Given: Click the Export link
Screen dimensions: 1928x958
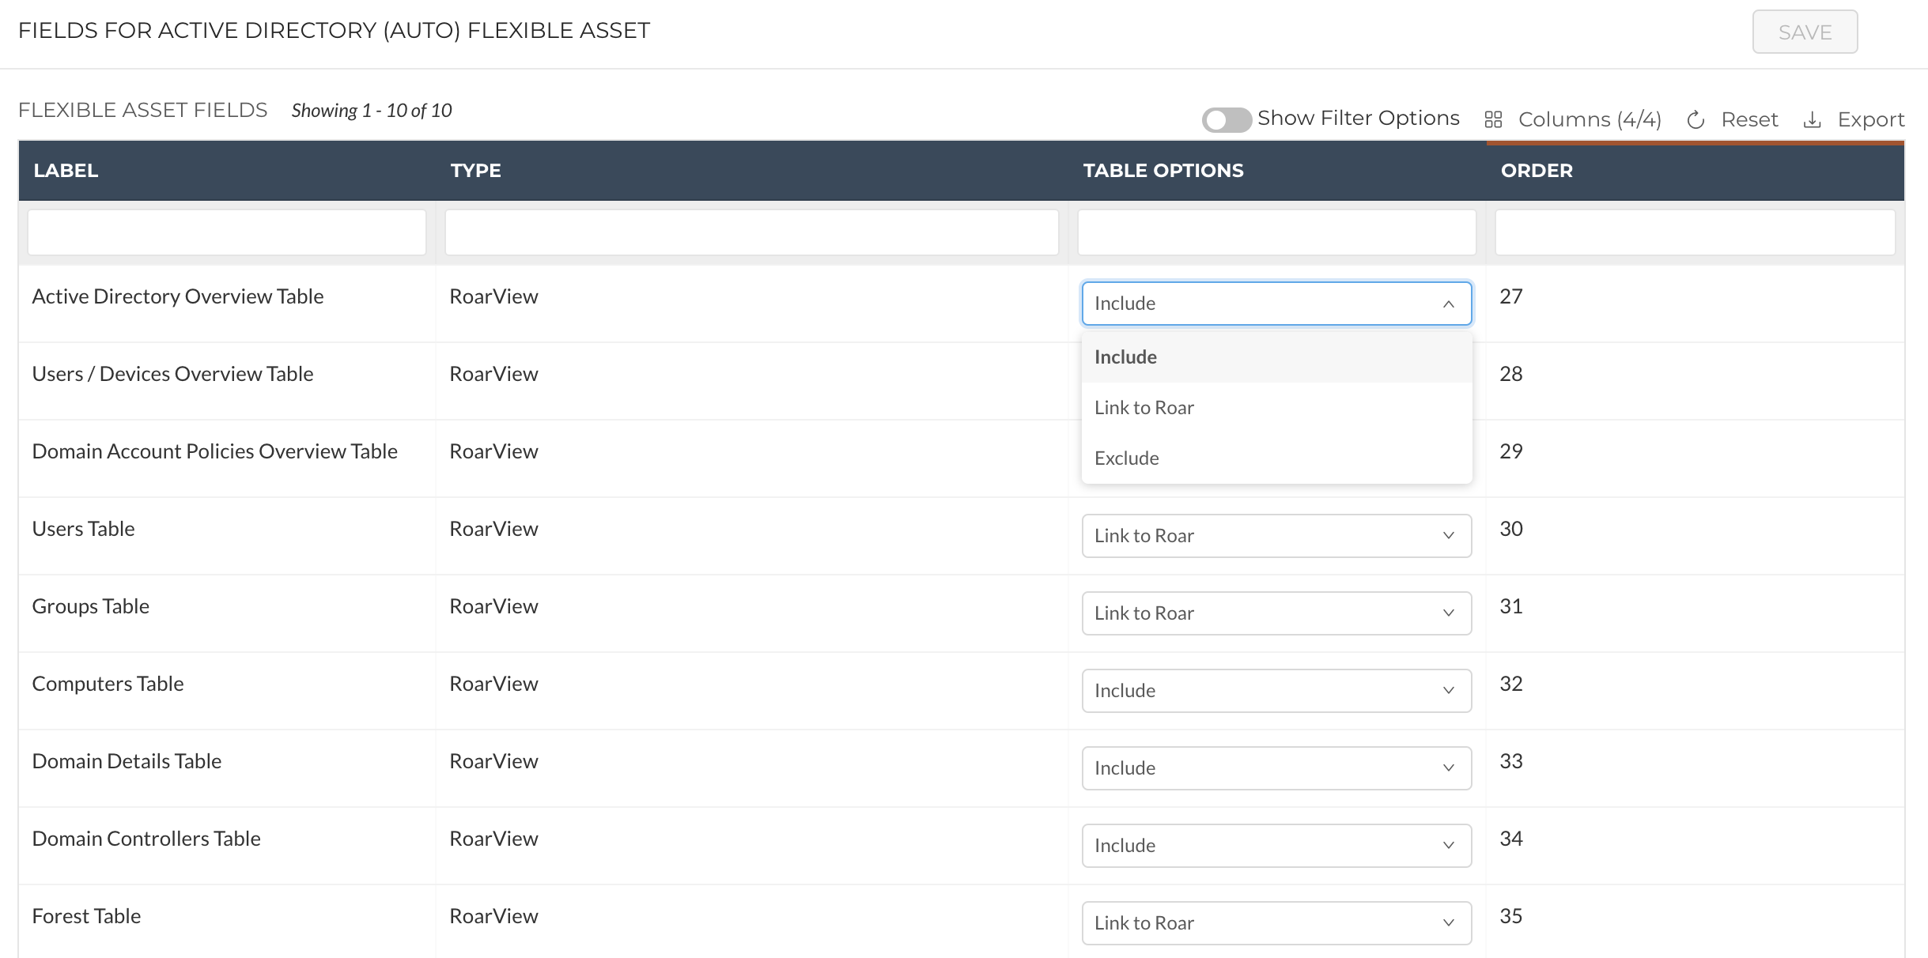Looking at the screenshot, I should click(1870, 119).
